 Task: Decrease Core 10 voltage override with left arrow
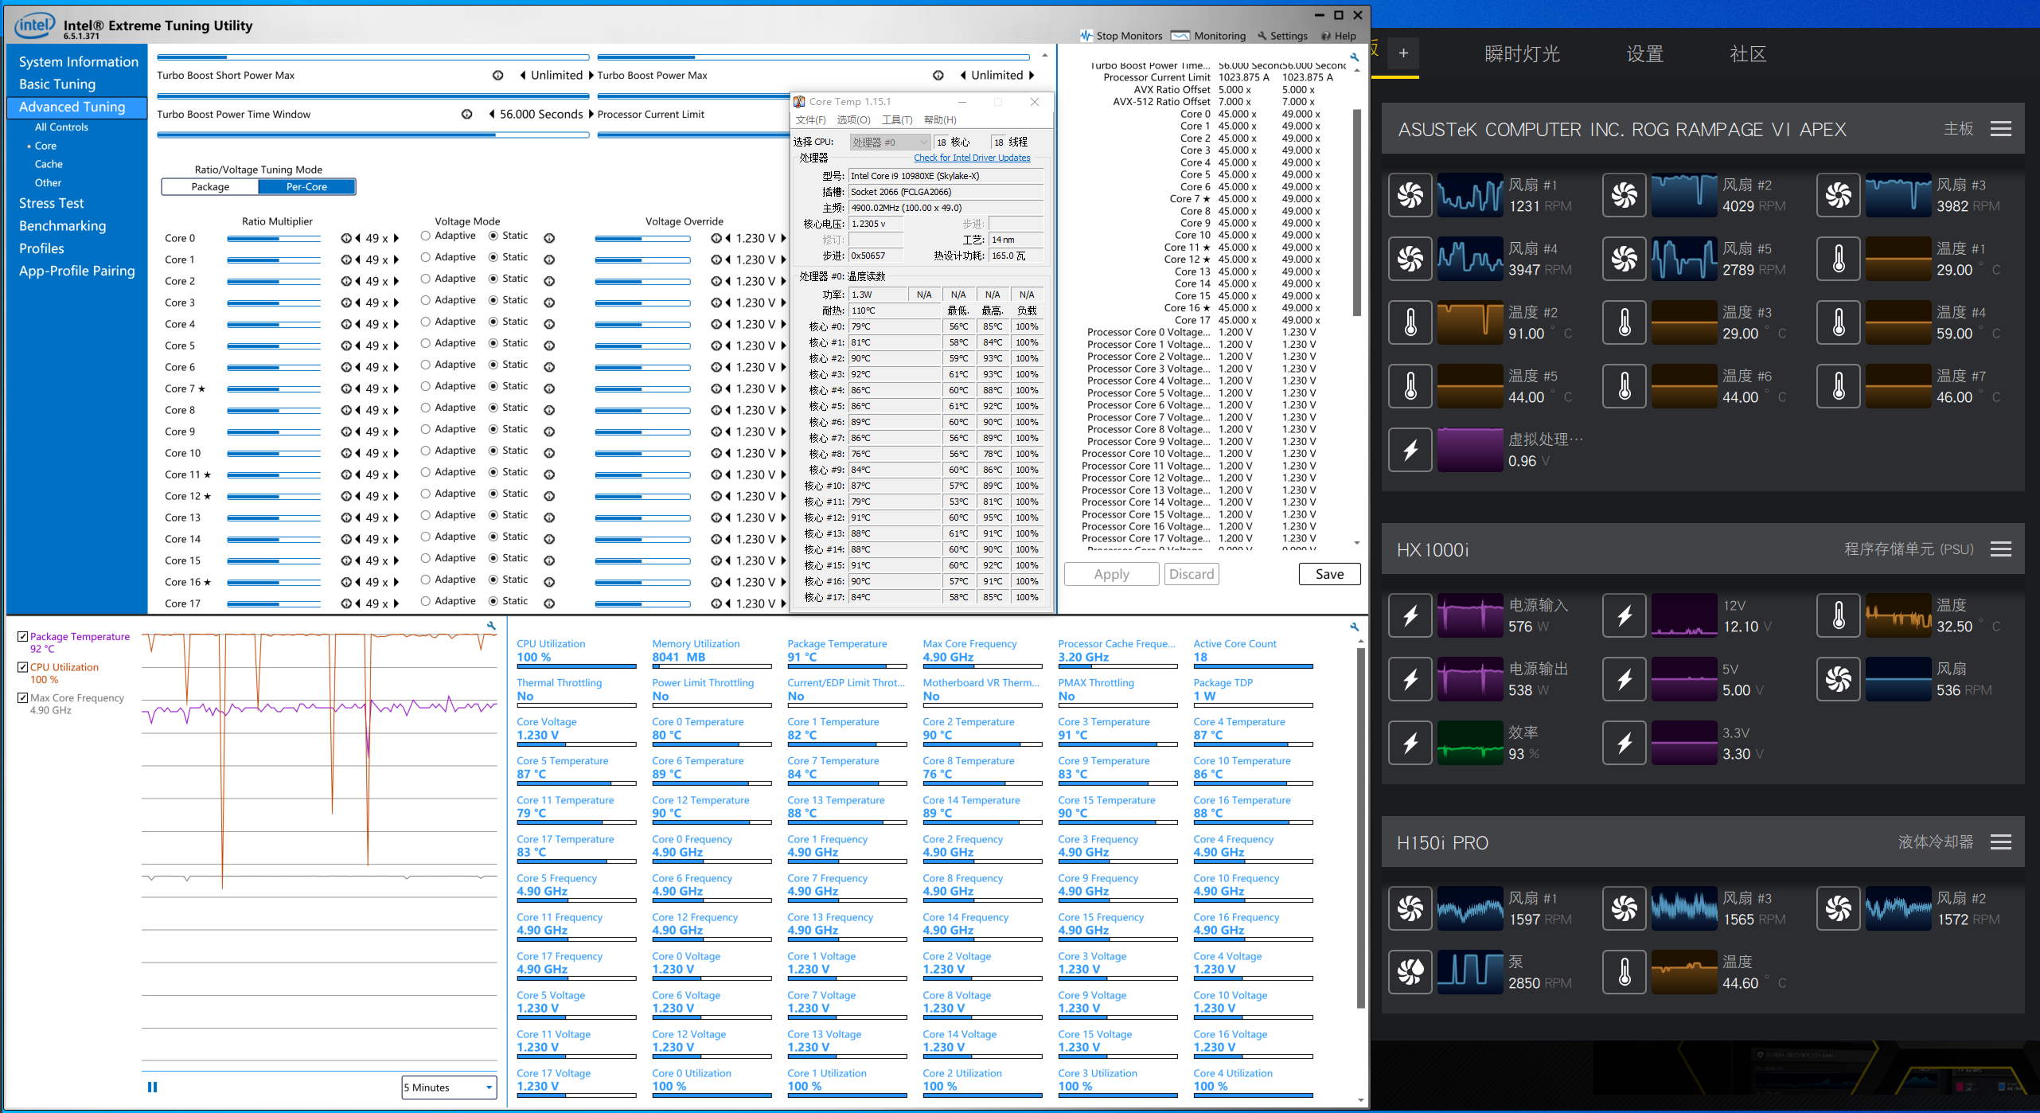click(x=728, y=453)
